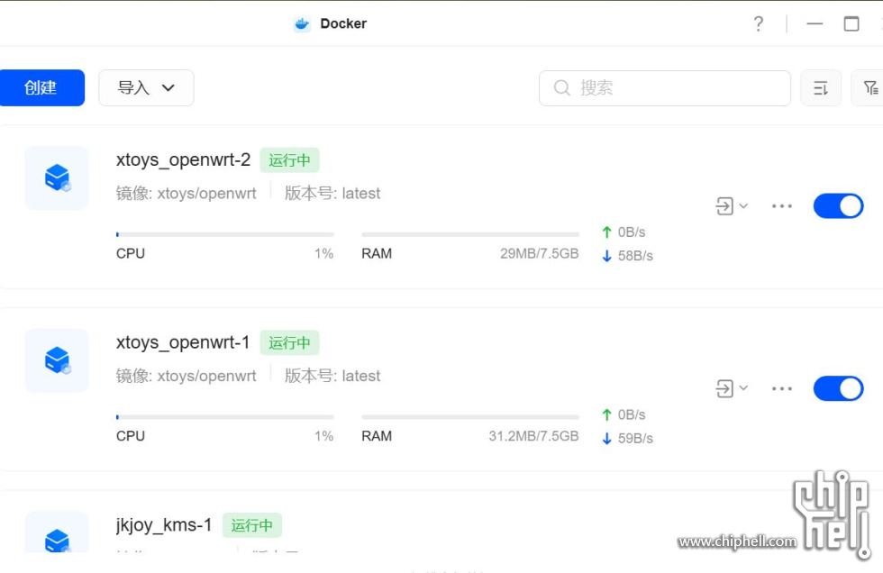Click the 搜索 search input field

665,87
